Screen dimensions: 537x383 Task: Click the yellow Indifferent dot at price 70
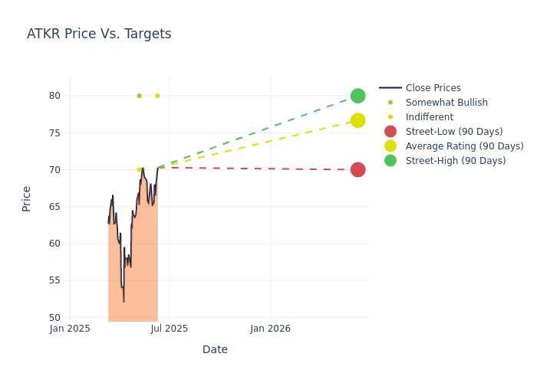point(139,169)
